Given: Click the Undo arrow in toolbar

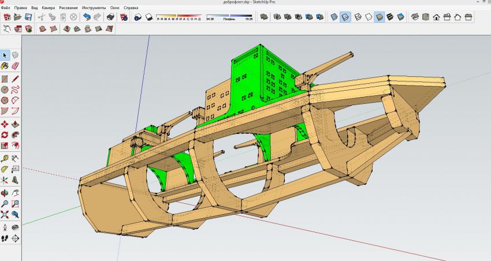Looking at the screenshot, I should pyautogui.click(x=87, y=17).
